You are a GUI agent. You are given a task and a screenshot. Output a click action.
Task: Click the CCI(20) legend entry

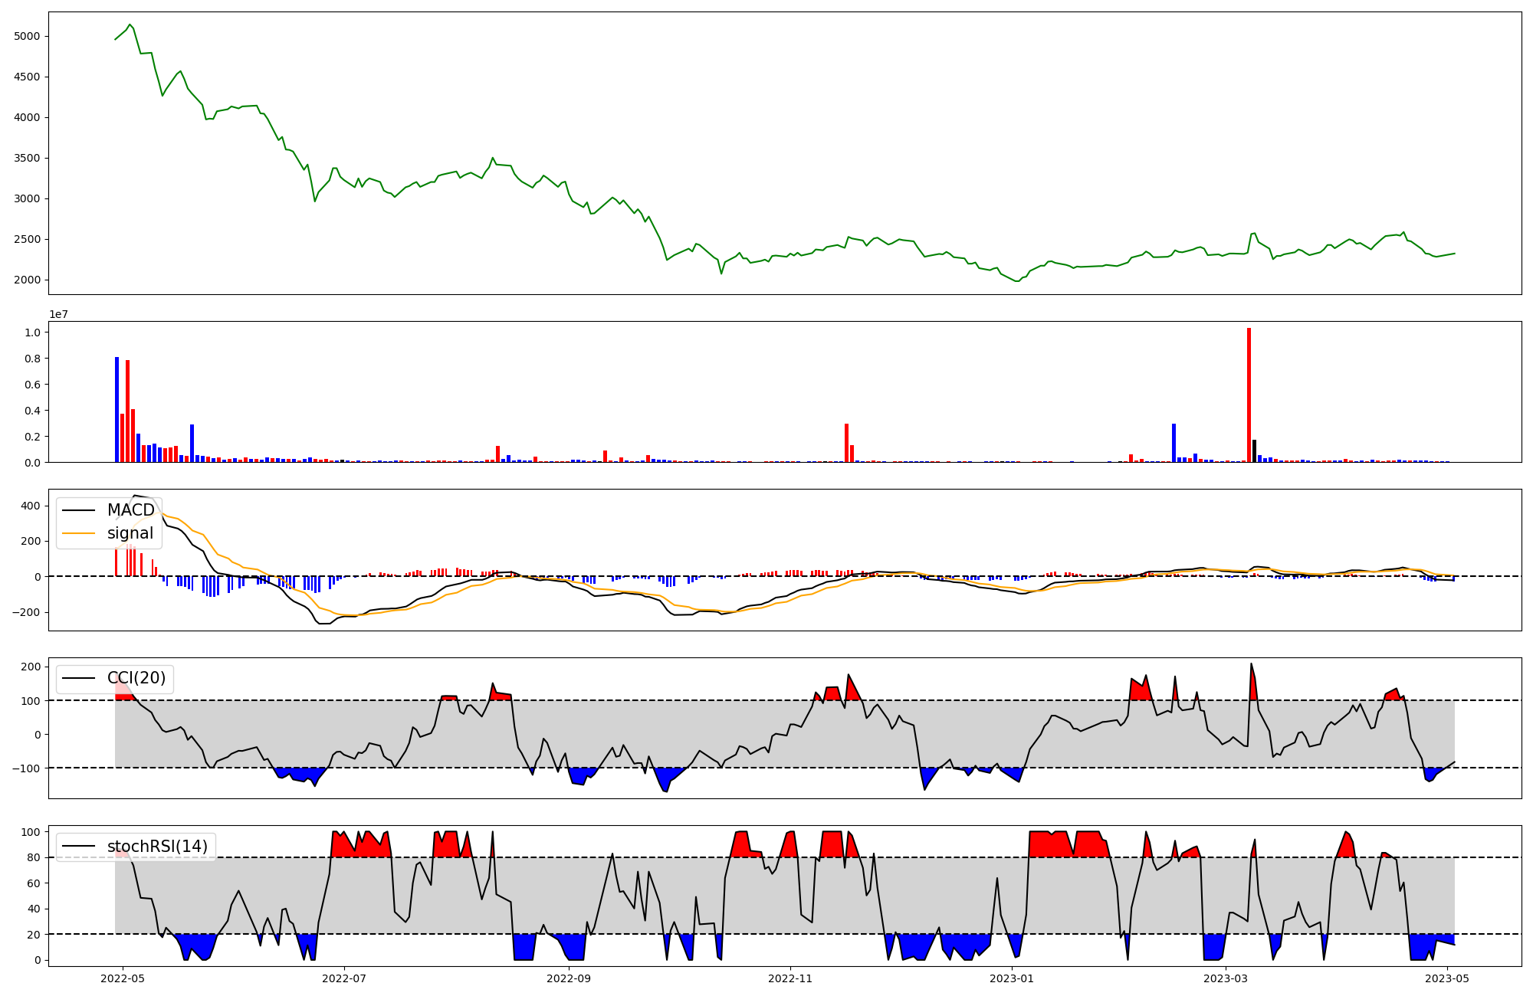(x=136, y=678)
